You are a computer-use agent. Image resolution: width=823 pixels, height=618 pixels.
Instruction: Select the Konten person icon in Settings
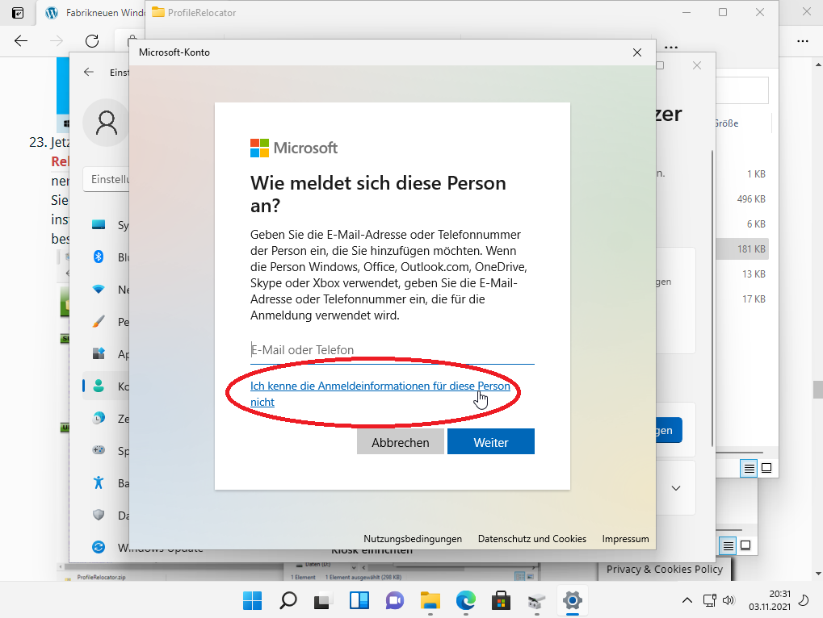tap(99, 386)
